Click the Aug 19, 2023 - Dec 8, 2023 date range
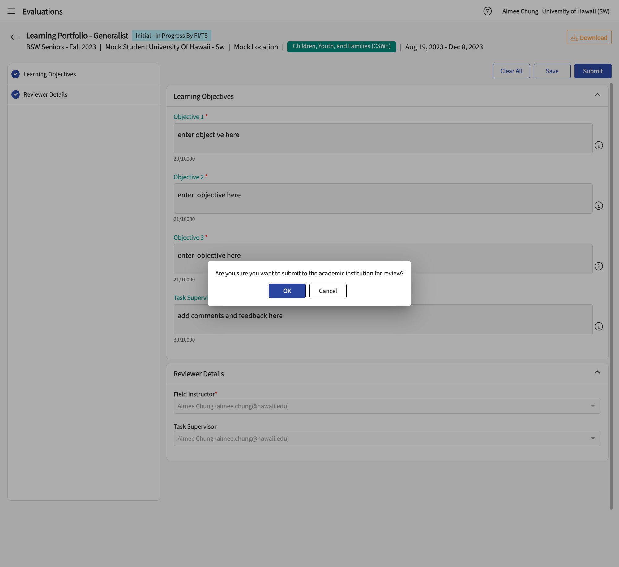 pos(444,47)
